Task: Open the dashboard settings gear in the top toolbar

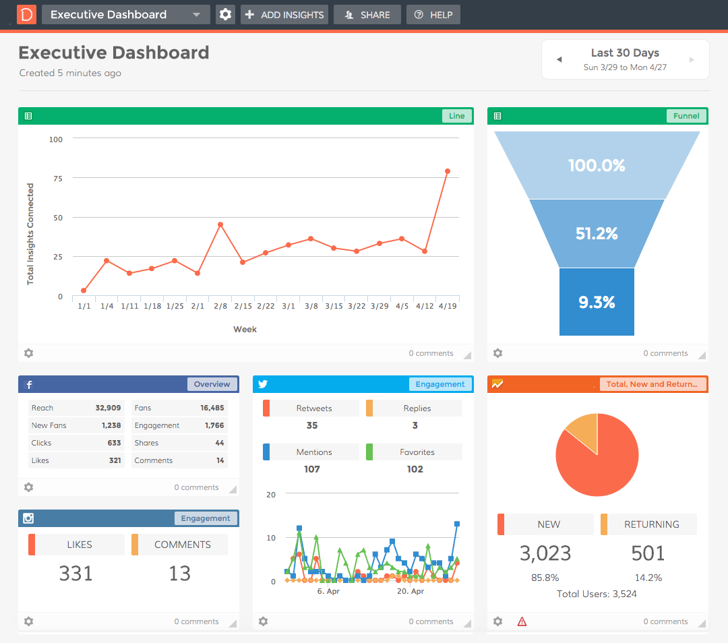Action: 225,13
